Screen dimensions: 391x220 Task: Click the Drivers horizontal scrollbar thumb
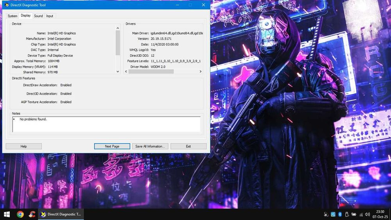[151, 71]
